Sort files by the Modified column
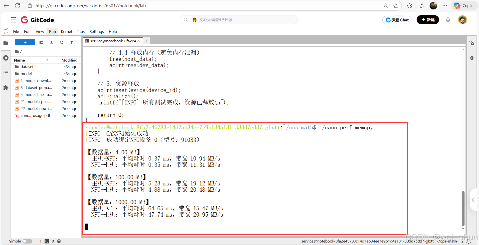479x245 pixels. tap(67, 60)
